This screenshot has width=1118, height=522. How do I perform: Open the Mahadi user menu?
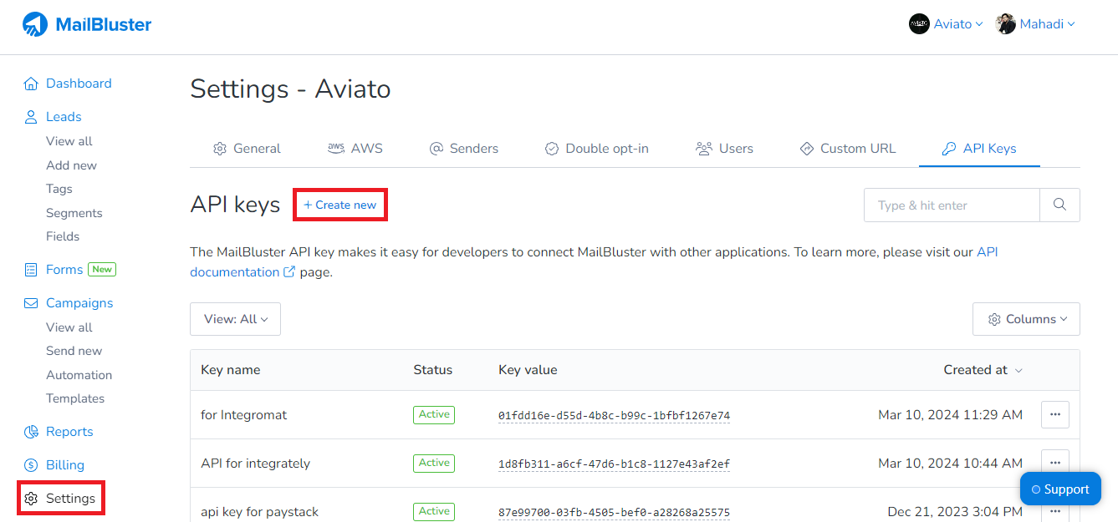(x=1035, y=24)
